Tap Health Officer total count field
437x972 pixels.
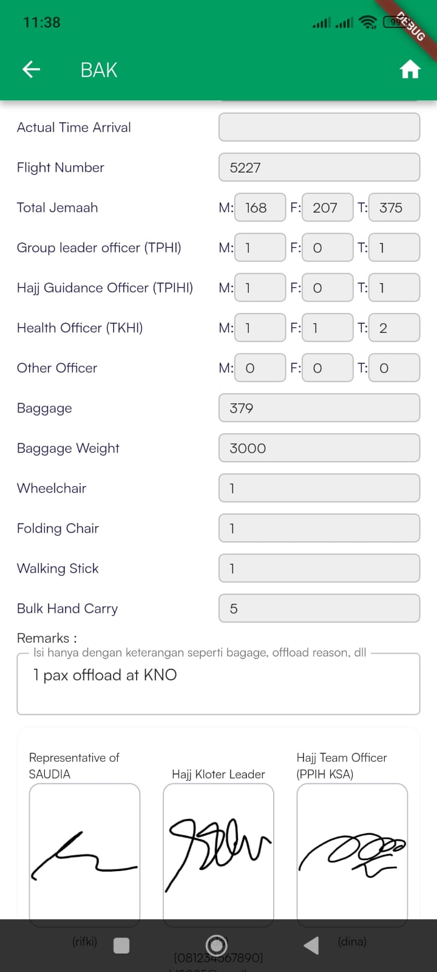coord(394,328)
